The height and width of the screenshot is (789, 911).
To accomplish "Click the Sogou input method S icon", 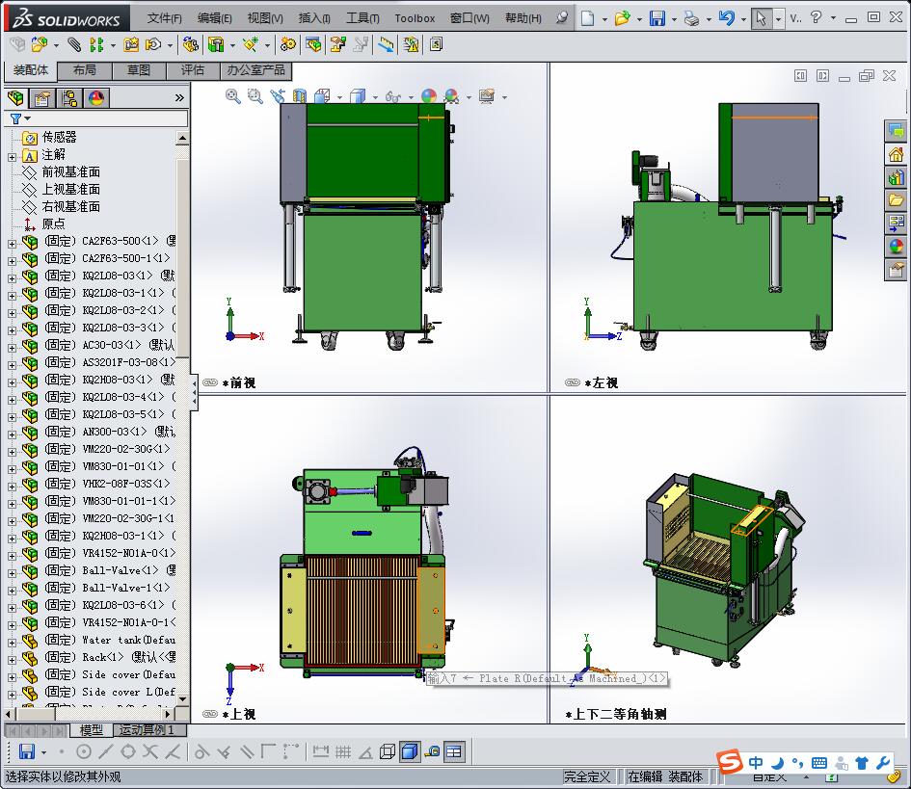I will click(730, 763).
